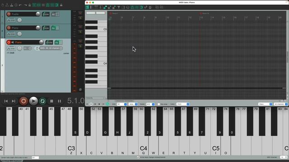
Task: Open the Route button on the second track
Action: pos(46,28)
